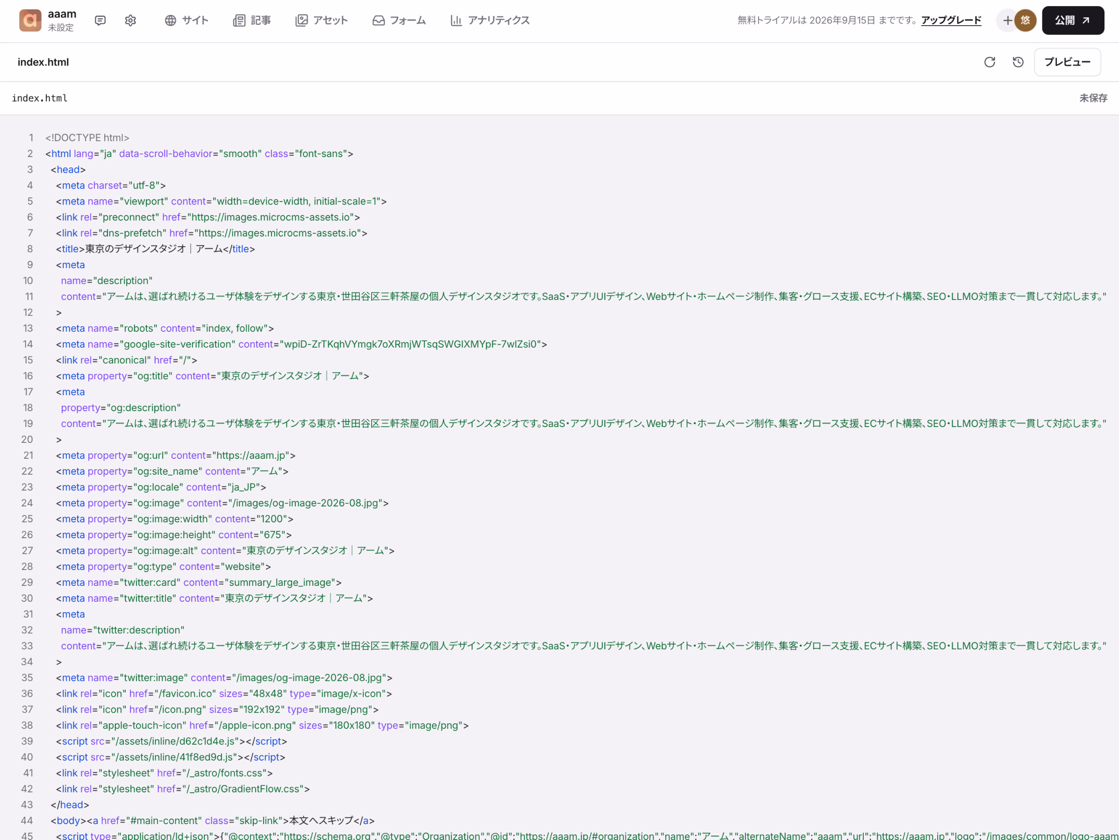
Task: Open the アセット menu
Action: 321,20
